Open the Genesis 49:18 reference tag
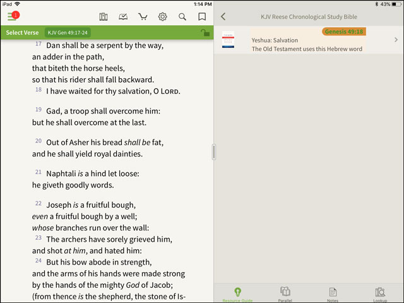404x303 pixels. (x=343, y=32)
